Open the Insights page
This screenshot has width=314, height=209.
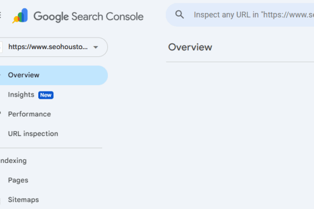[x=21, y=95]
